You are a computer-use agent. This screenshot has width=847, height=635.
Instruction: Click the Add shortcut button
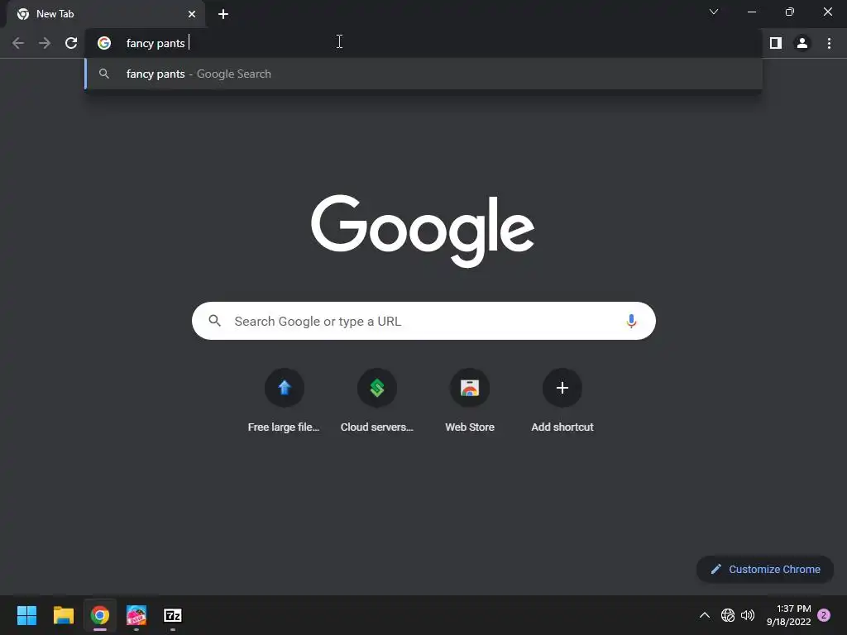(562, 401)
